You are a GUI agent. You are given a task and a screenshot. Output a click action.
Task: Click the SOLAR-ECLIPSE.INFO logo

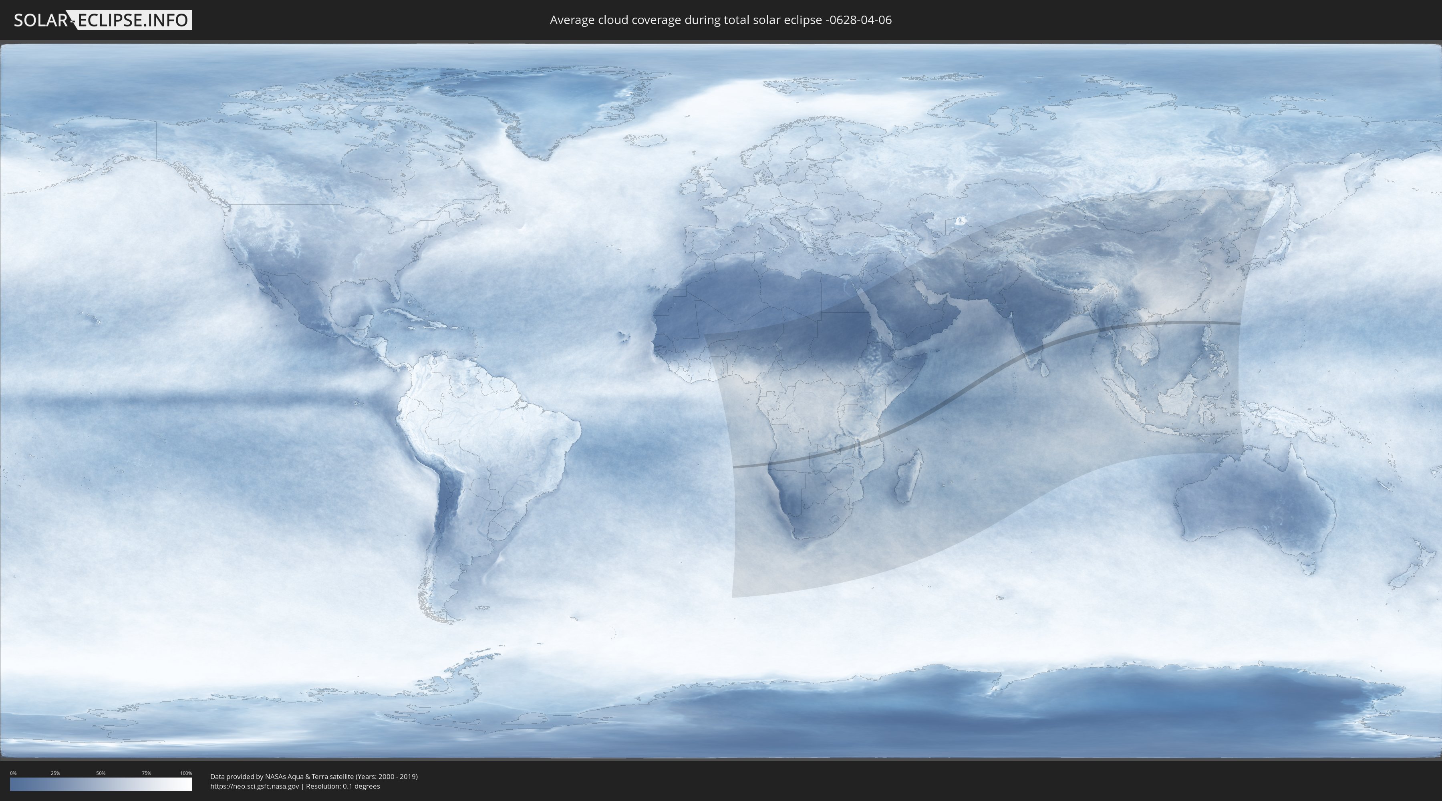(103, 20)
